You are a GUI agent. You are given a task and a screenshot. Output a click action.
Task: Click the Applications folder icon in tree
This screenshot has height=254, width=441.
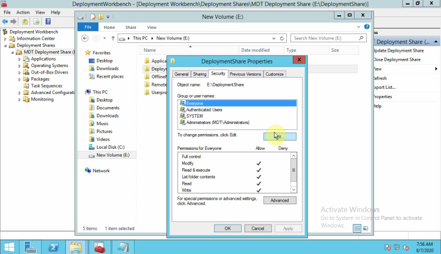pos(26,59)
